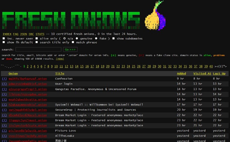Open info icon for User login row
The height and width of the screenshot is (142, 230).
coord(4,84)
